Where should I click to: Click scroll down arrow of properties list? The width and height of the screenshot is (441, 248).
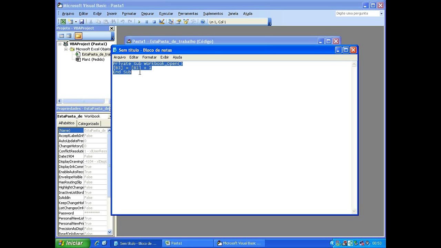click(x=110, y=232)
